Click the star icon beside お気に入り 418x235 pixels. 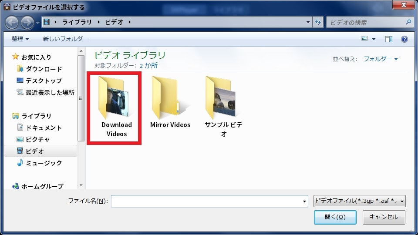click(16, 57)
